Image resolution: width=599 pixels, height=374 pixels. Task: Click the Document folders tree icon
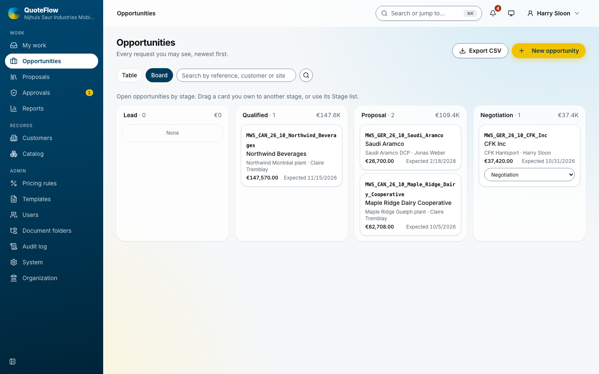click(x=14, y=231)
